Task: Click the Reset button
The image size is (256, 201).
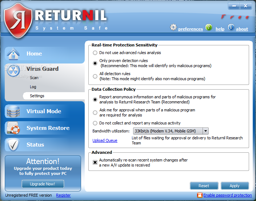Action: (204, 186)
